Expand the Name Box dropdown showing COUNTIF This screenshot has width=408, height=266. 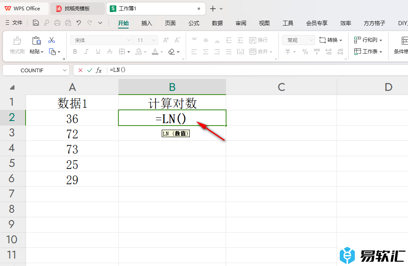[x=65, y=70]
